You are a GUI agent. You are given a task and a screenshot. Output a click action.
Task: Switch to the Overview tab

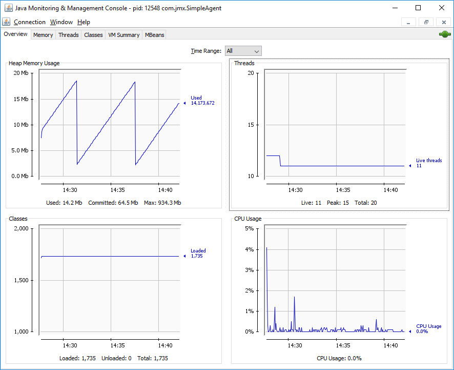[x=16, y=34]
